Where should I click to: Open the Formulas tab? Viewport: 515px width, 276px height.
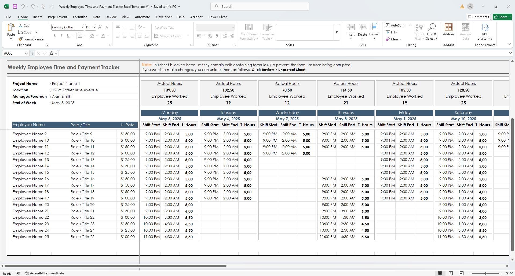pyautogui.click(x=80, y=17)
